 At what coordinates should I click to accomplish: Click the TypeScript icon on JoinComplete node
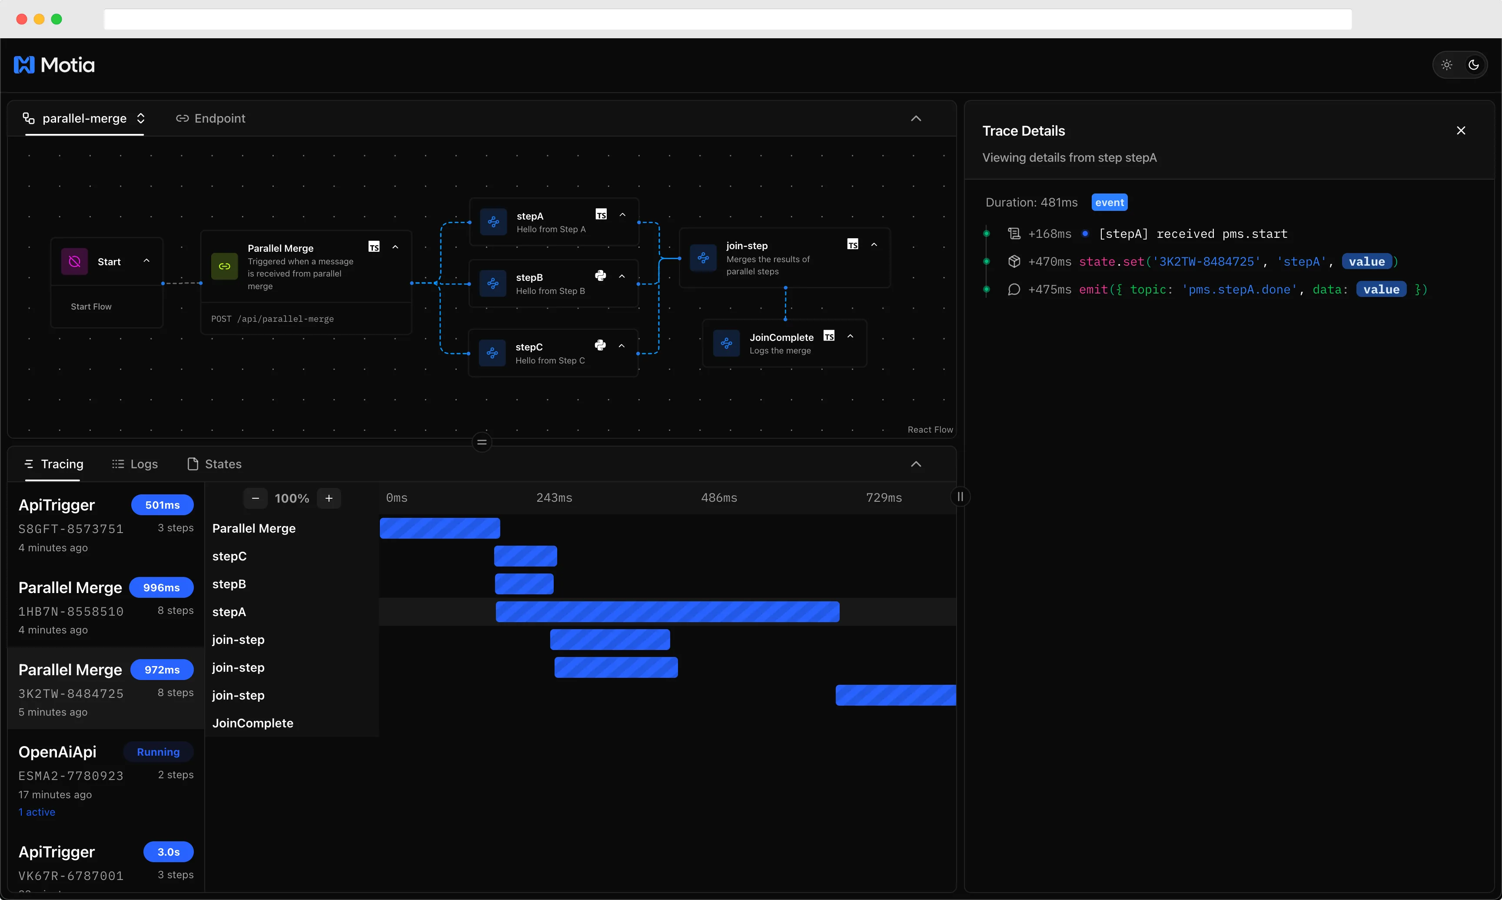pos(829,336)
